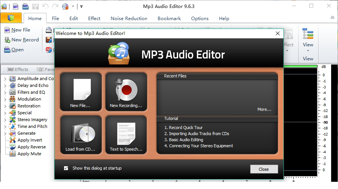The width and height of the screenshot is (338, 189).
Task: Select the Amplitude and Compression category icon
Action: point(13,79)
